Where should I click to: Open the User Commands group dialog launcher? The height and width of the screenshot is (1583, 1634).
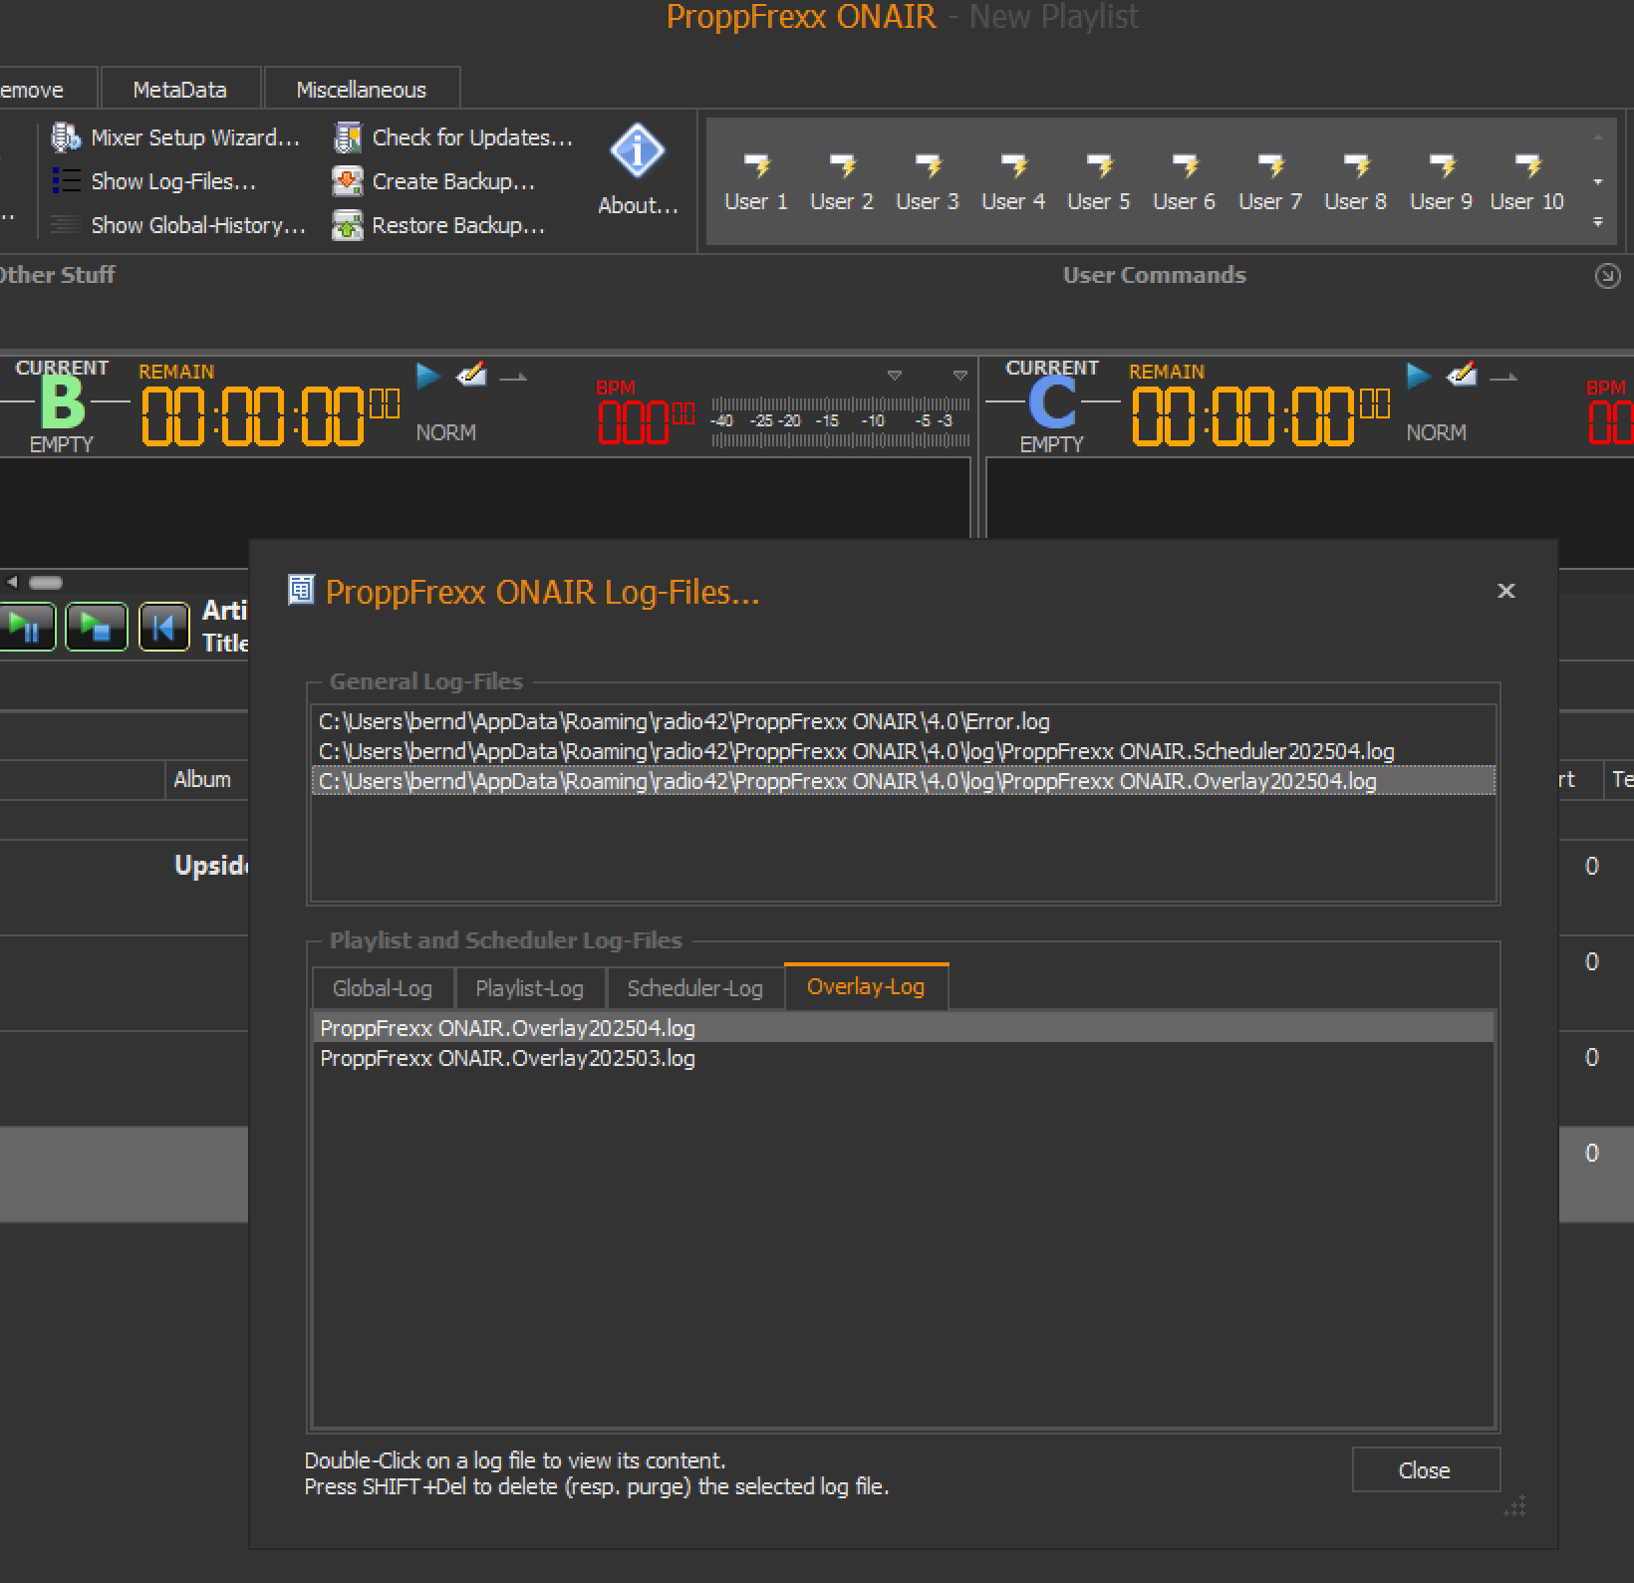coord(1607,276)
